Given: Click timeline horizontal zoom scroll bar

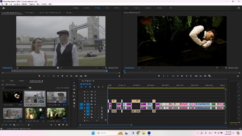Looking at the screenshot, I should (106, 125).
